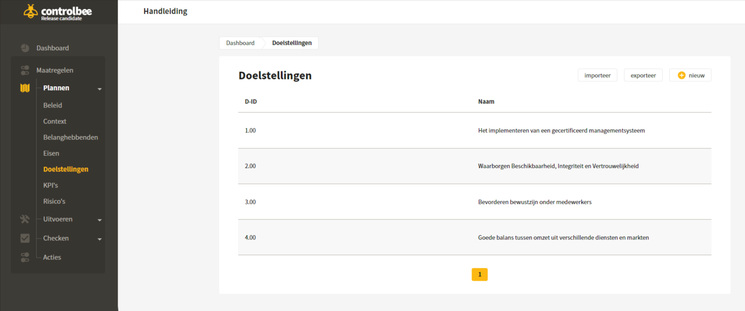745x311 pixels.
Task: Click the Handleiding header title
Action: 165,12
